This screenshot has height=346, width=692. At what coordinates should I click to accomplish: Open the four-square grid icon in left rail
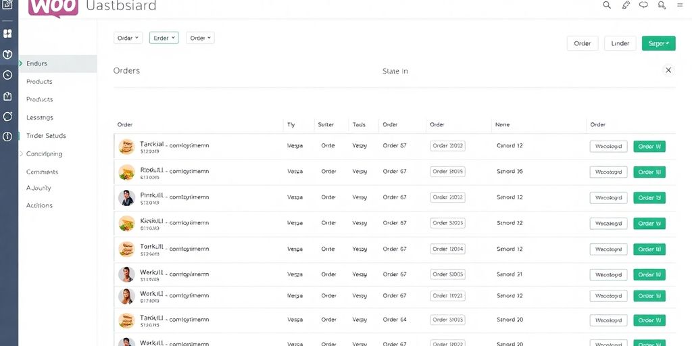7,34
